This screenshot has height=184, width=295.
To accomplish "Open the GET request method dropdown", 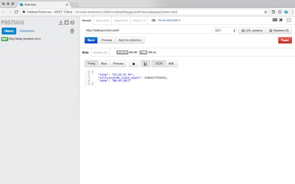I will pos(225,31).
